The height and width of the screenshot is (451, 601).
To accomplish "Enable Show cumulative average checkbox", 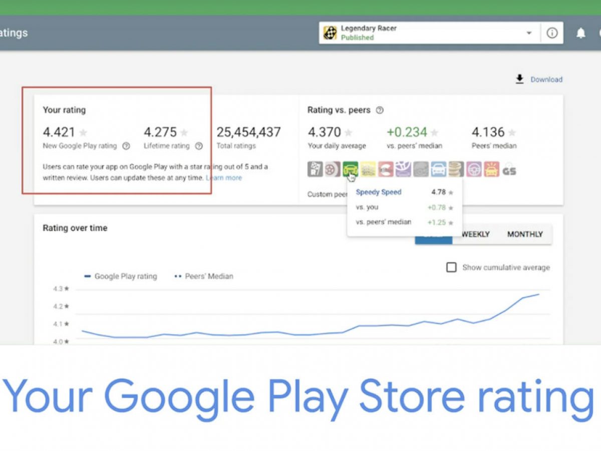I will click(451, 268).
